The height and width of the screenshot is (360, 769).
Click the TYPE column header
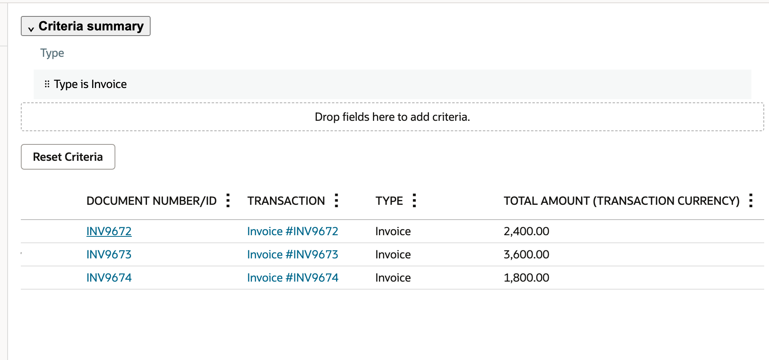389,201
